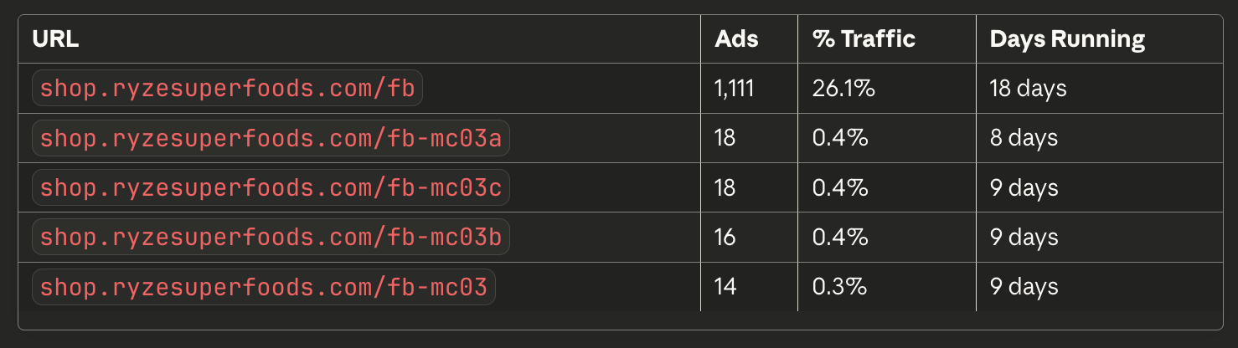Click the % Traffic column header

point(864,39)
